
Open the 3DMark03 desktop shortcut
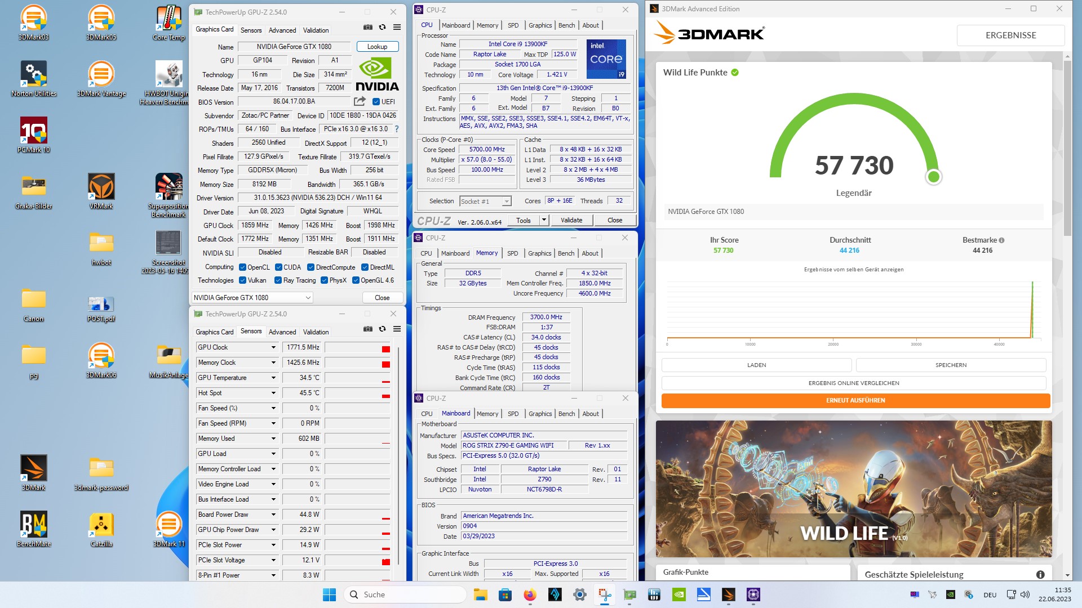(x=34, y=23)
